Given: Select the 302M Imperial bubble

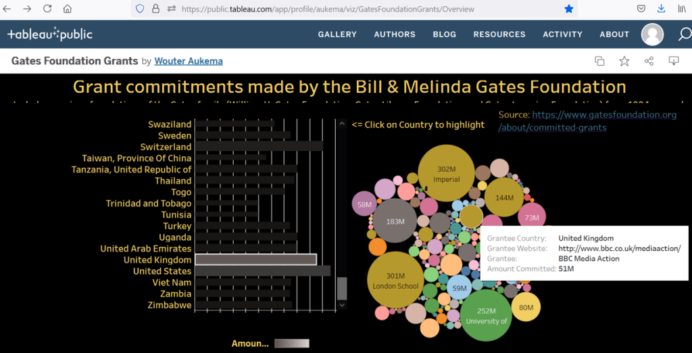Looking at the screenshot, I should (447, 174).
